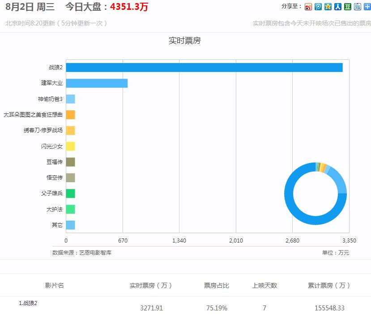This screenshot has height=318, width=371.
Task: Click the donut chart's light blue 建军大业 segment
Action: (x=339, y=180)
